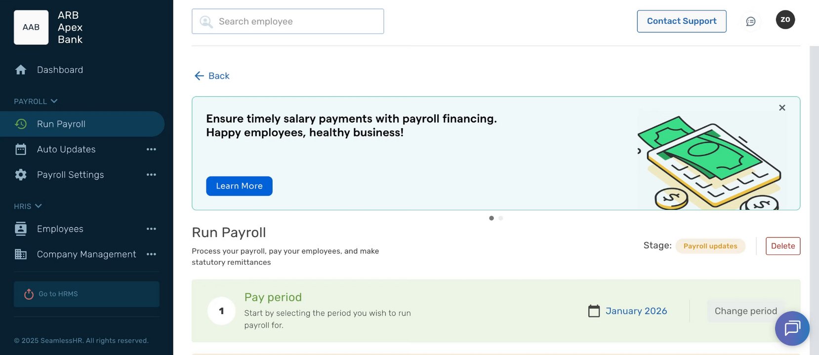This screenshot has width=819, height=355.
Task: Open the ZO user avatar menu
Action: [785, 20]
